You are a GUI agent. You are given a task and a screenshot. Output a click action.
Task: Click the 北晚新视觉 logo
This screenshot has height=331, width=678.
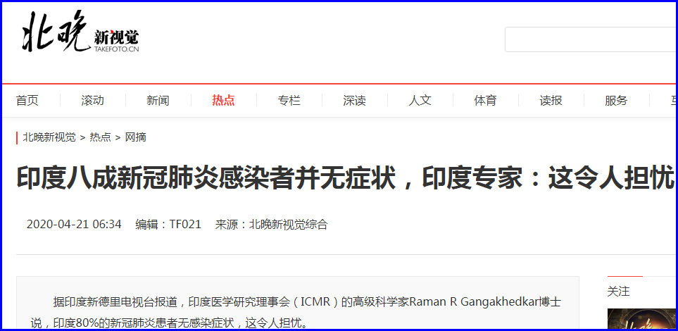point(80,32)
